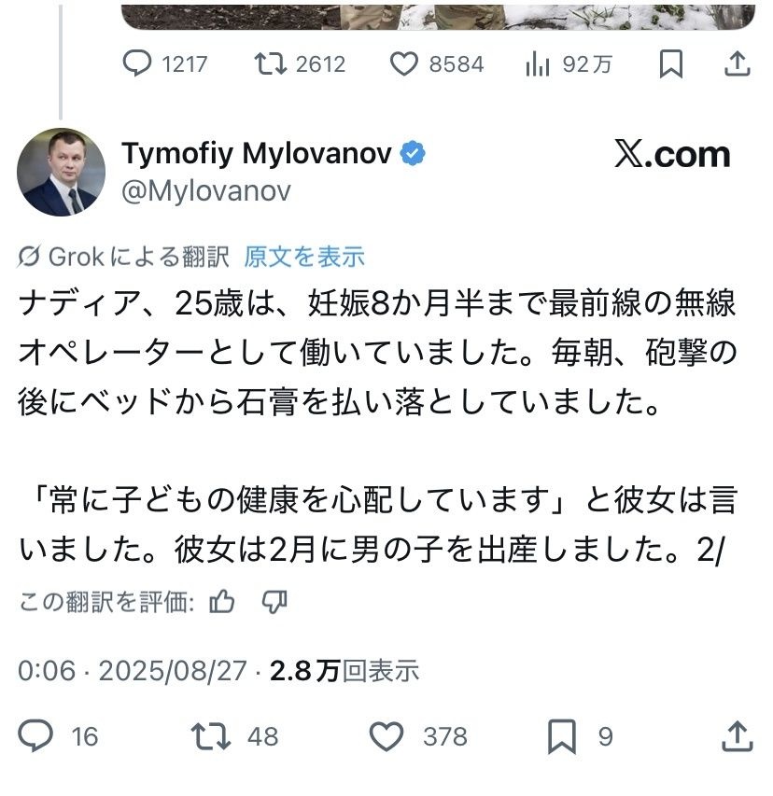Image resolution: width=773 pixels, height=796 pixels.
Task: Rate the translation thumbs down
Action: click(274, 603)
